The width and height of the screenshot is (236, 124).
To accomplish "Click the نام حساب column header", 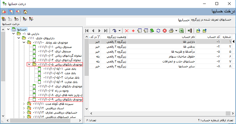I will click(161, 37).
